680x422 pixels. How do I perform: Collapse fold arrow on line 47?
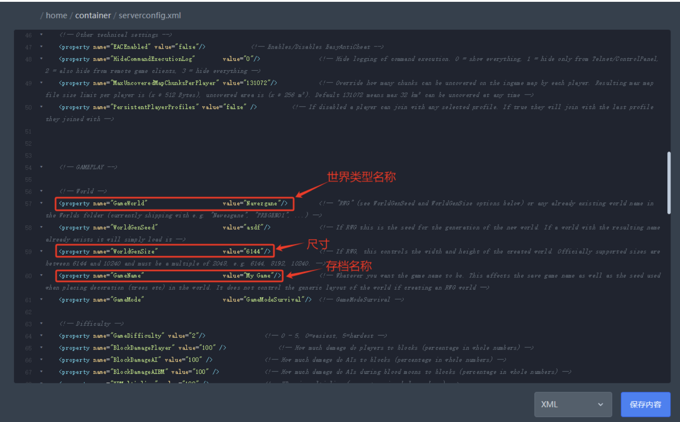pos(41,47)
